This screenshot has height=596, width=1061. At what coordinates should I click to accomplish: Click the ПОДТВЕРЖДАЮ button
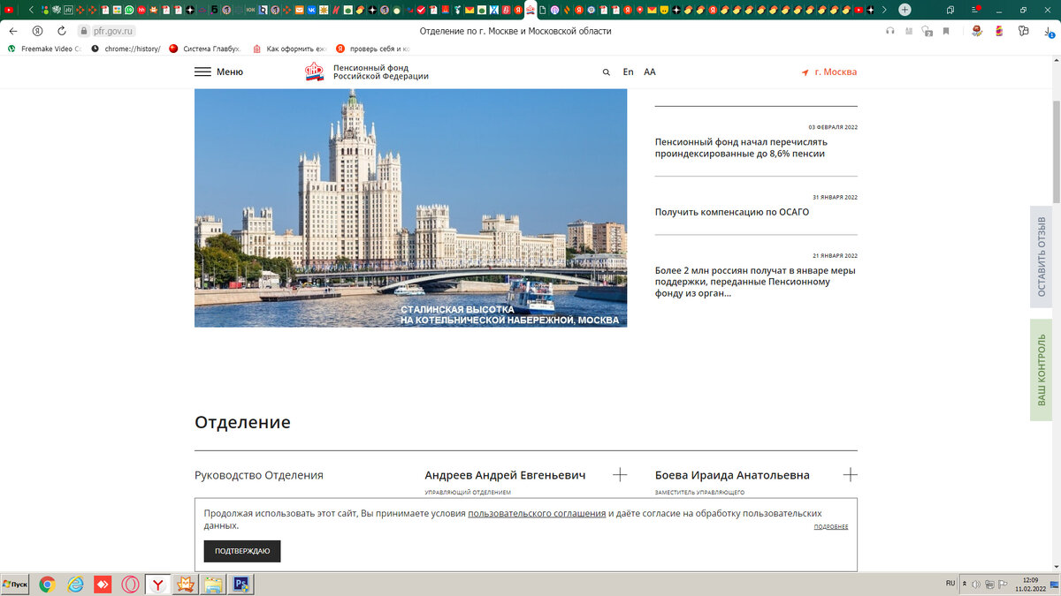(241, 551)
